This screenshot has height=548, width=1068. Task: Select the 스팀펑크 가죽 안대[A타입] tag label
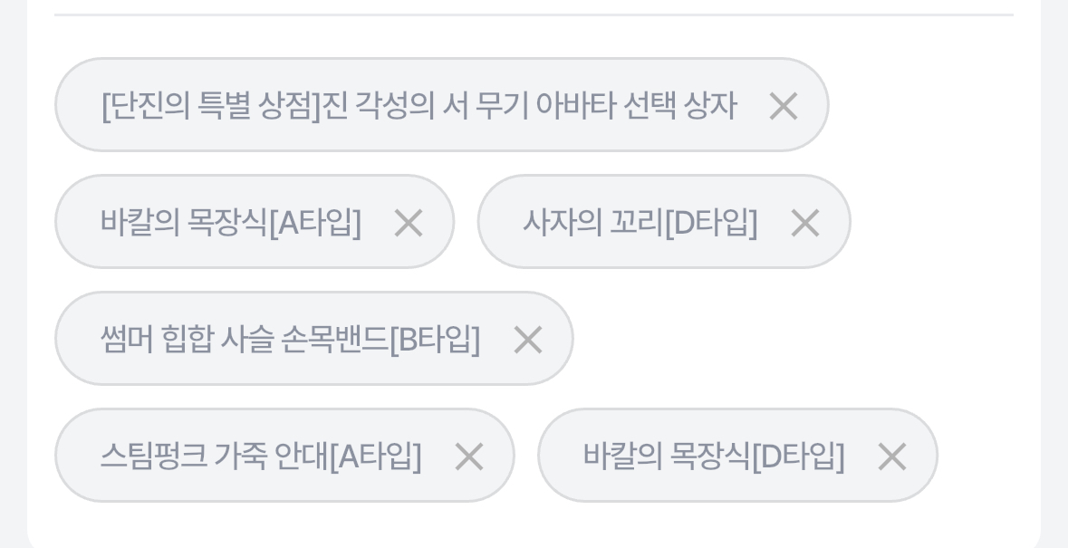260,457
